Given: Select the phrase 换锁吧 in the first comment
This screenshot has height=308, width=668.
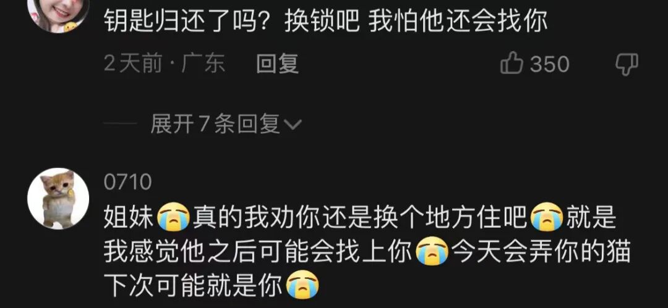Looking at the screenshot, I should [323, 22].
